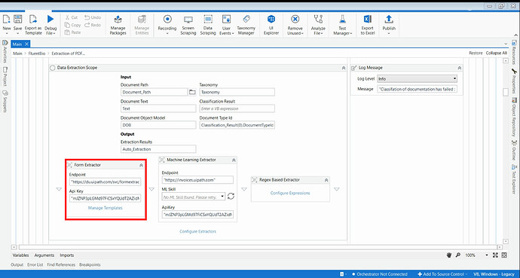This screenshot has width=520, height=278.
Task: Click Restore in designer header
Action: click(x=476, y=53)
